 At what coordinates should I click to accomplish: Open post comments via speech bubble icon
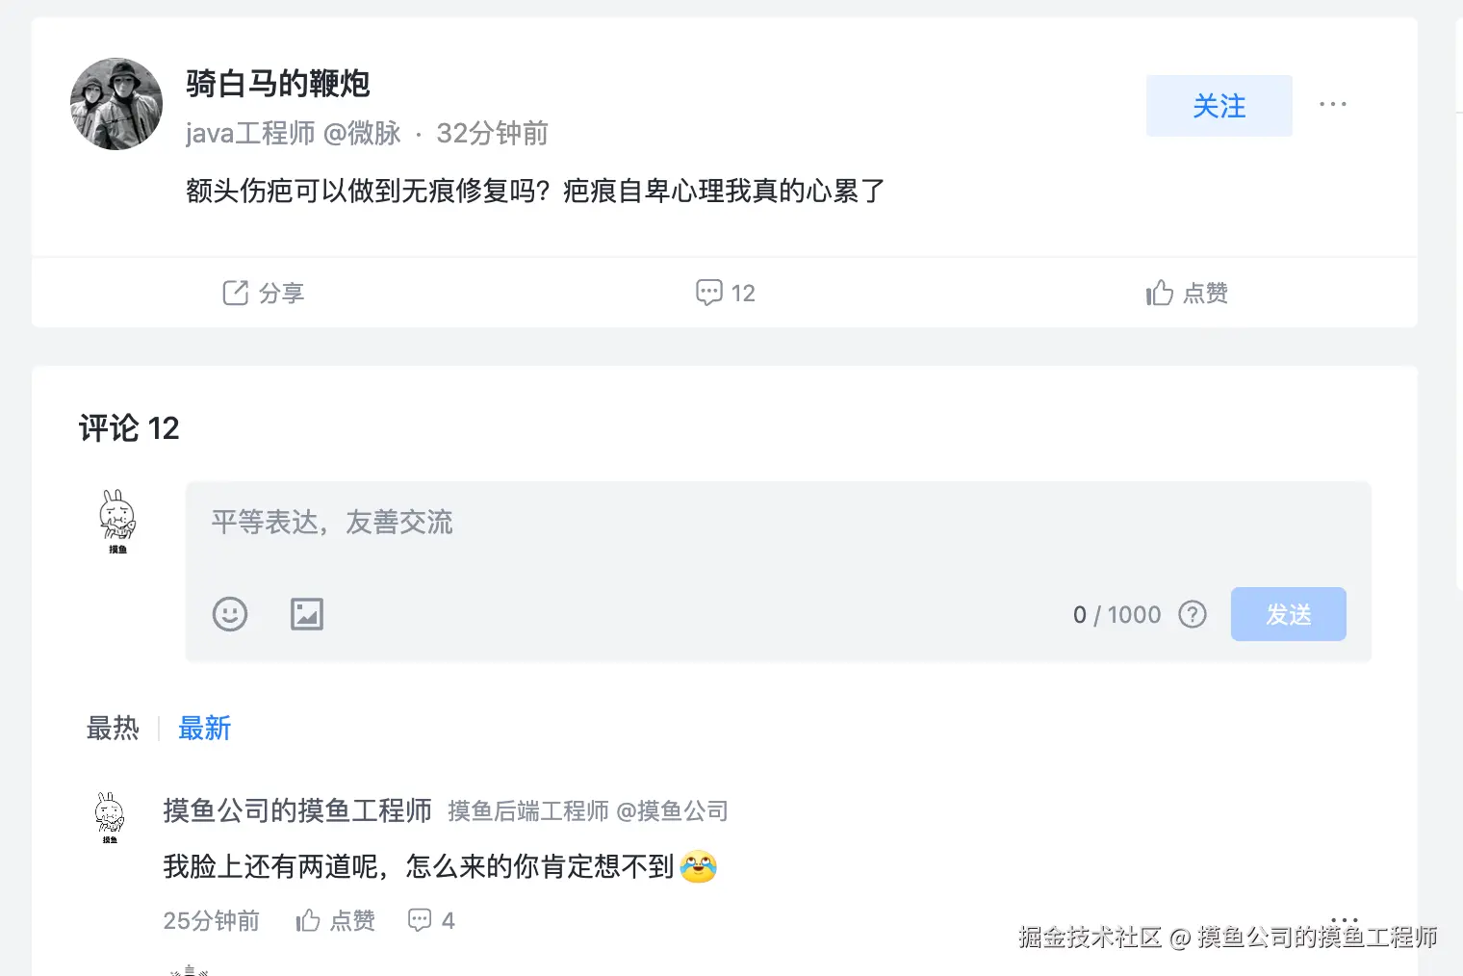coord(709,293)
